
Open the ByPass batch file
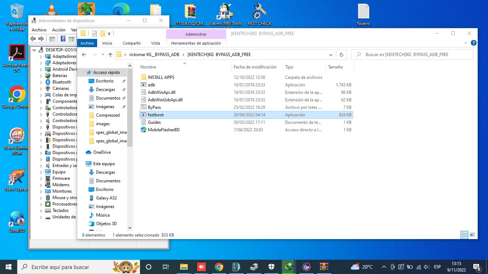(154, 107)
